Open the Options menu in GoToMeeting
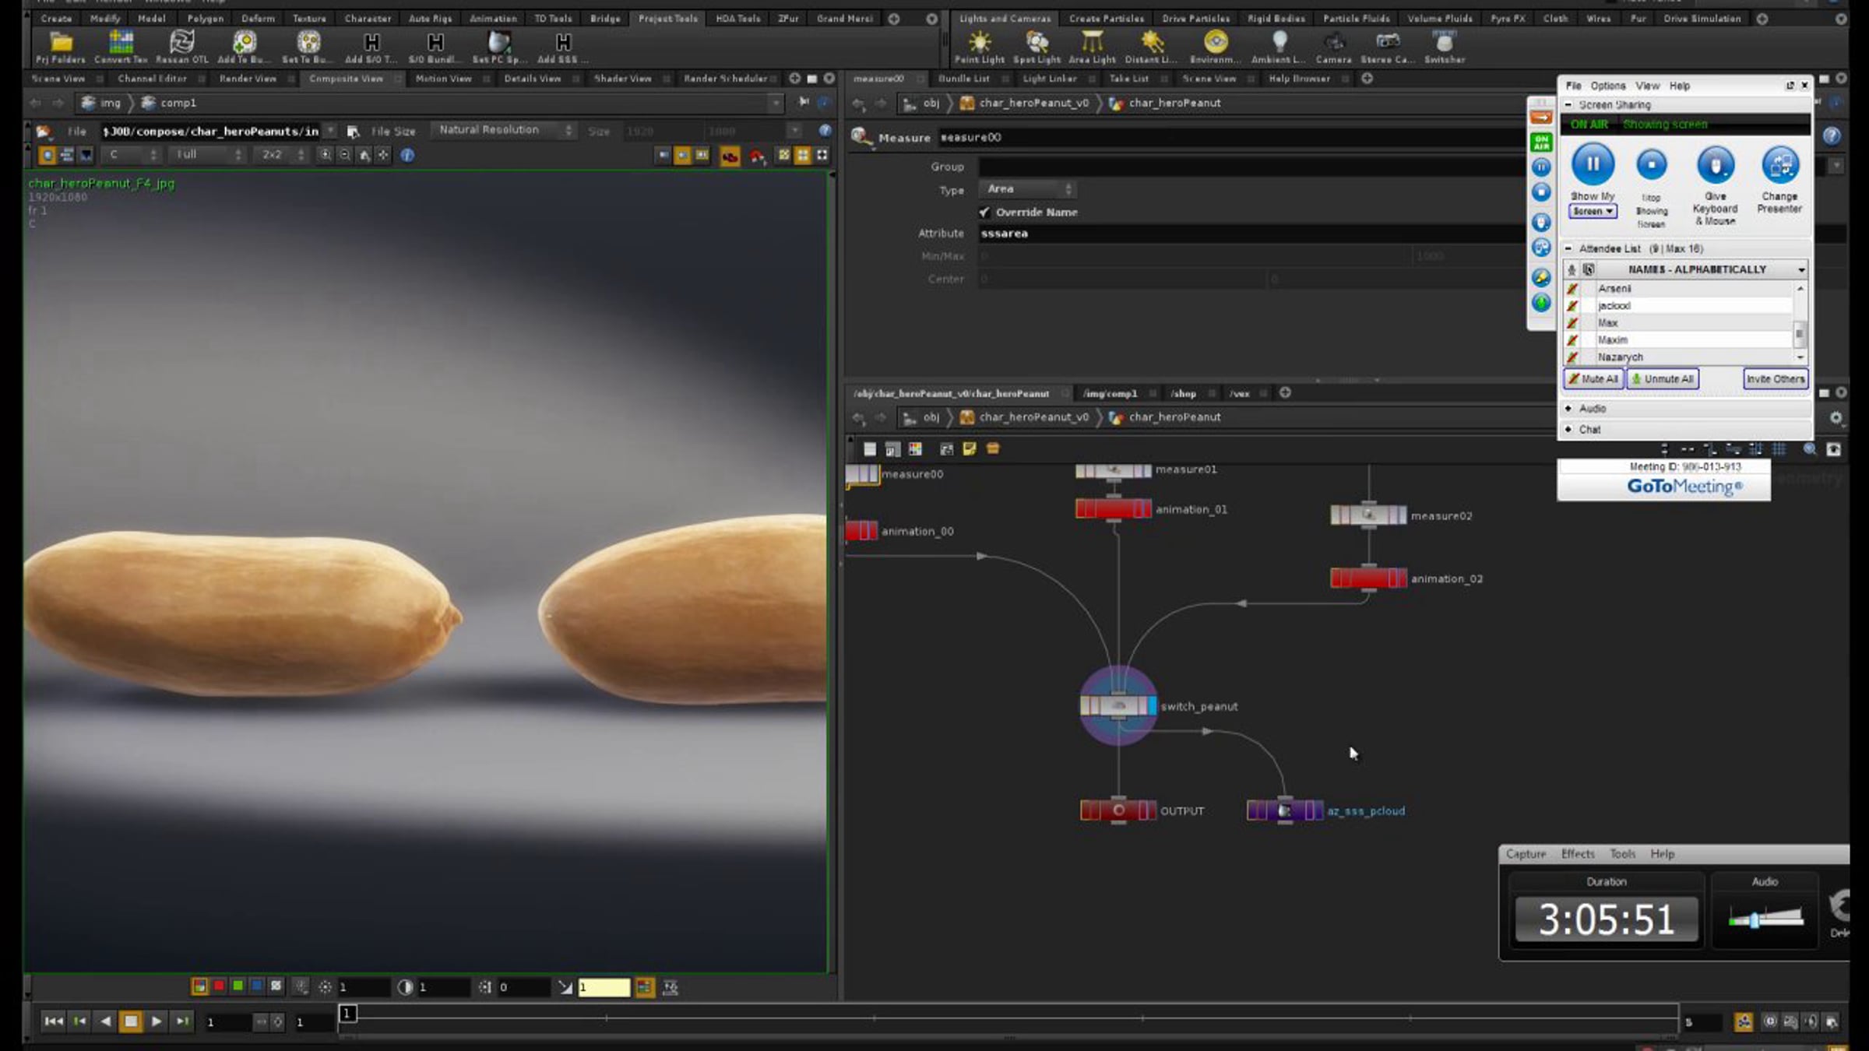This screenshot has height=1051, width=1869. 1607,86
